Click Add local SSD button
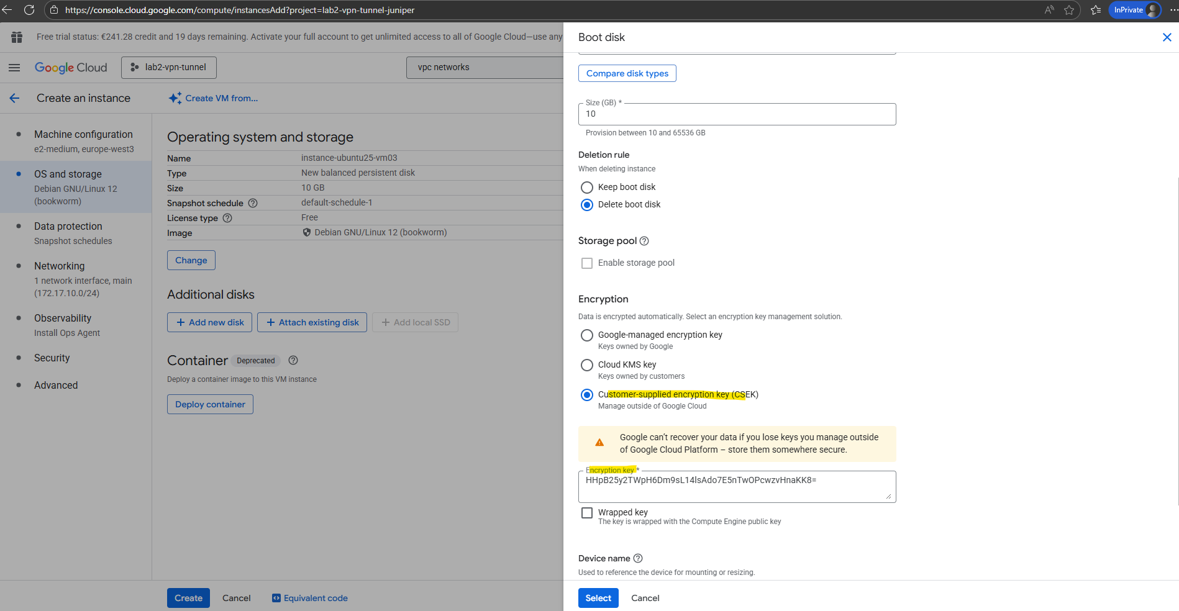This screenshot has height=611, width=1179. click(x=416, y=322)
